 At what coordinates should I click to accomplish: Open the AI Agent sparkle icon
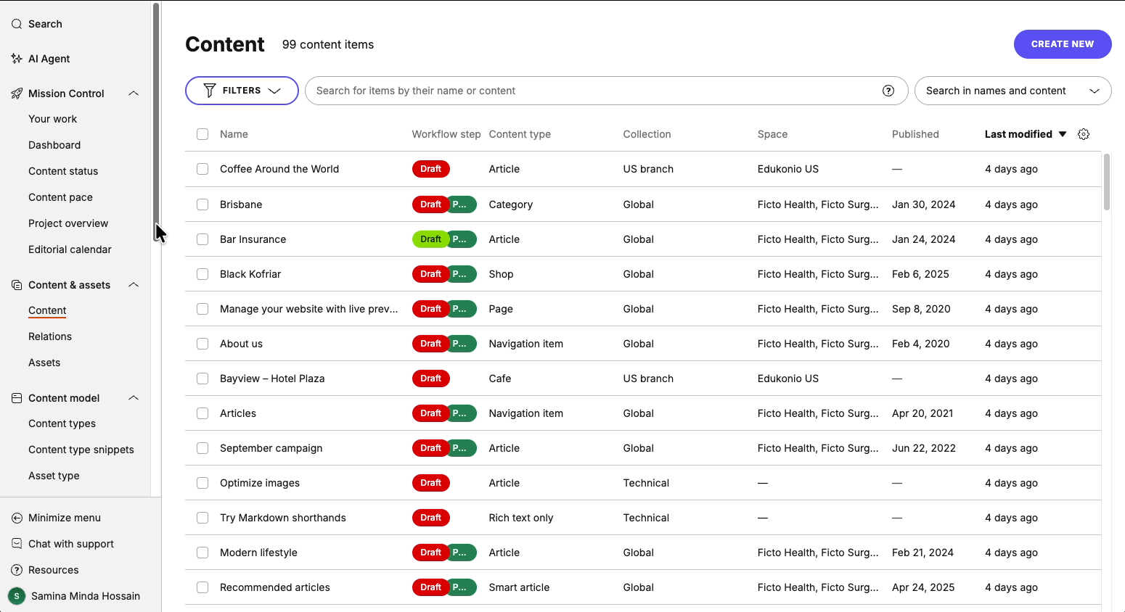coord(17,59)
